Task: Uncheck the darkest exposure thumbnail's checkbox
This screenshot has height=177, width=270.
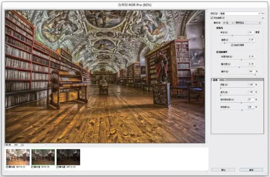Action: coord(58,167)
